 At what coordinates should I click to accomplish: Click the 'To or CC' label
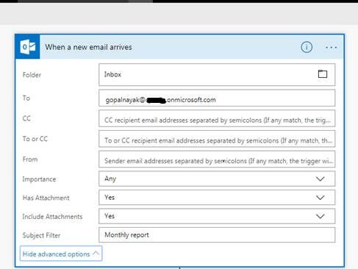click(35, 139)
